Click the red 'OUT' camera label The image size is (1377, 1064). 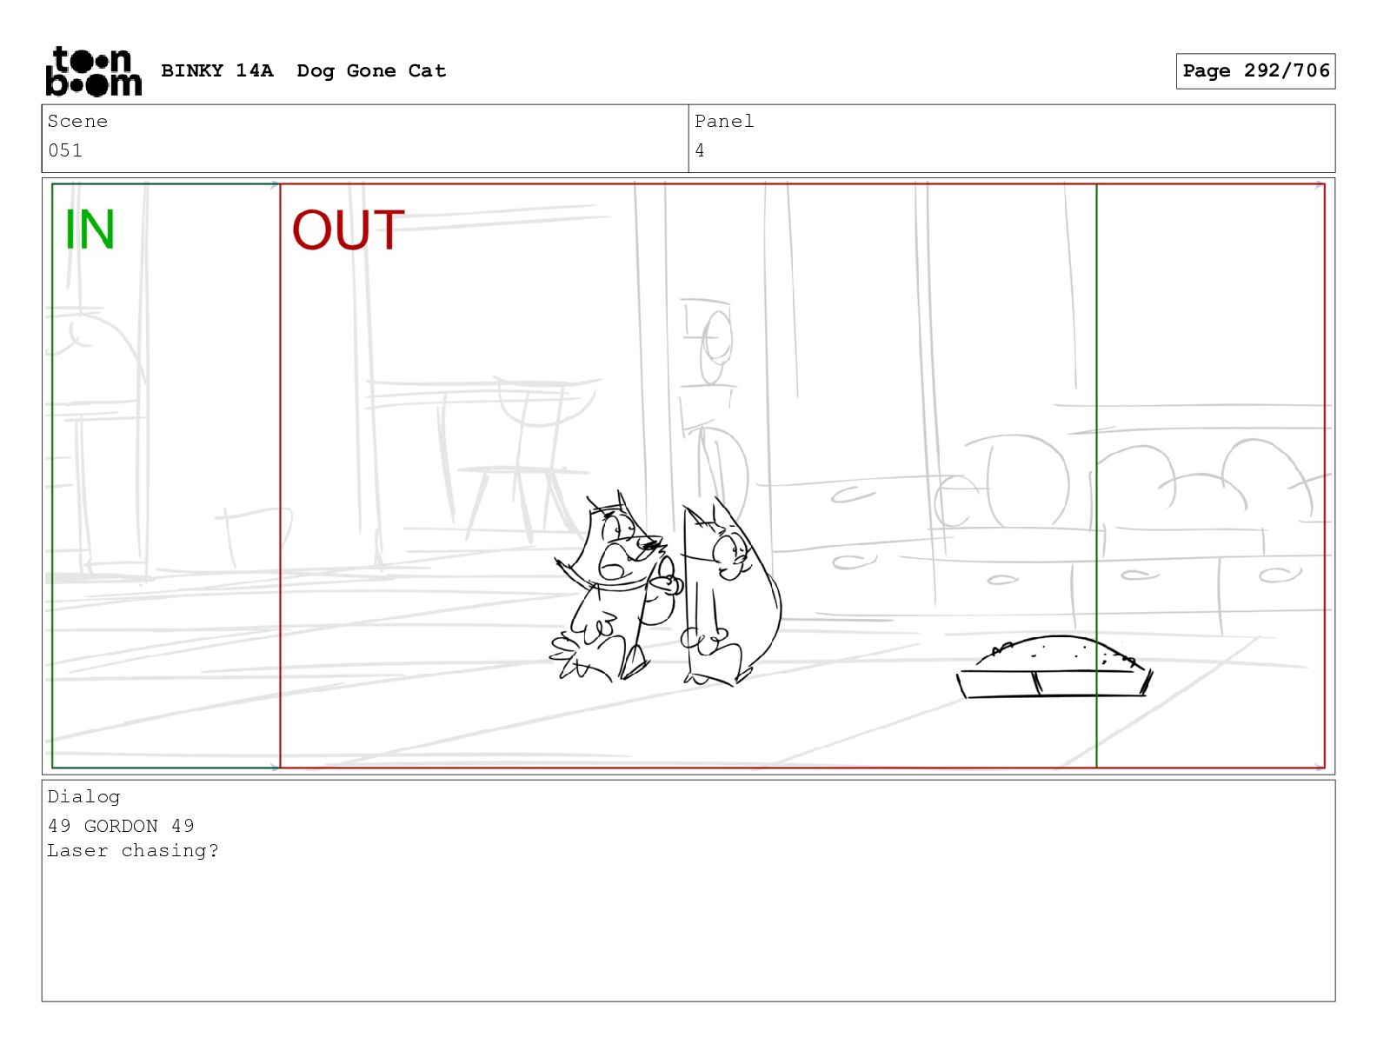click(x=348, y=230)
